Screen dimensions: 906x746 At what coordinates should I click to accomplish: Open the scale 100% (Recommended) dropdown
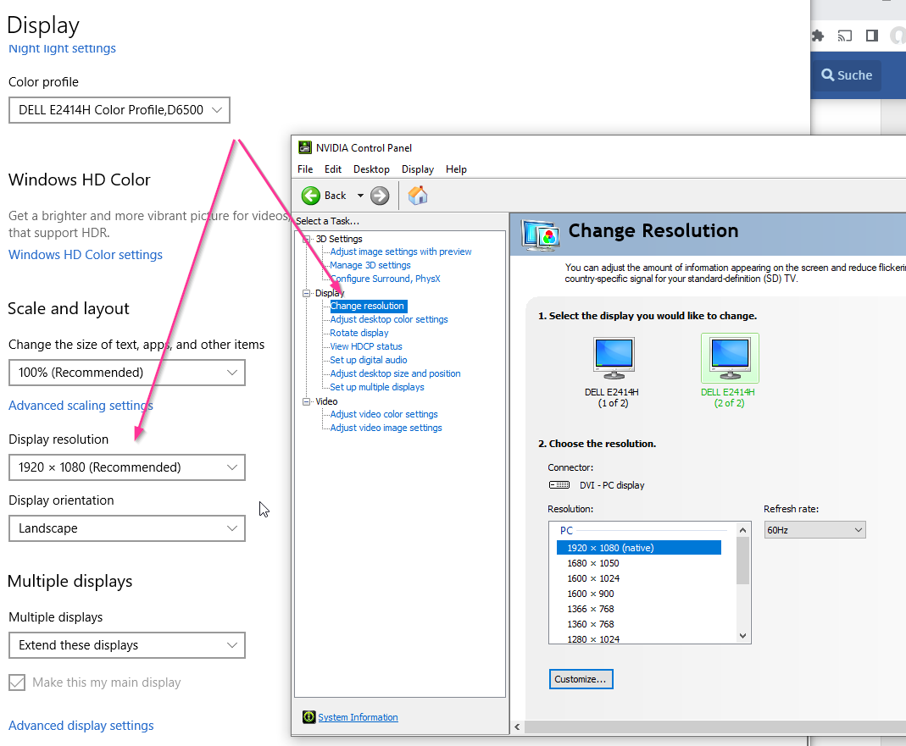pyautogui.click(x=127, y=373)
